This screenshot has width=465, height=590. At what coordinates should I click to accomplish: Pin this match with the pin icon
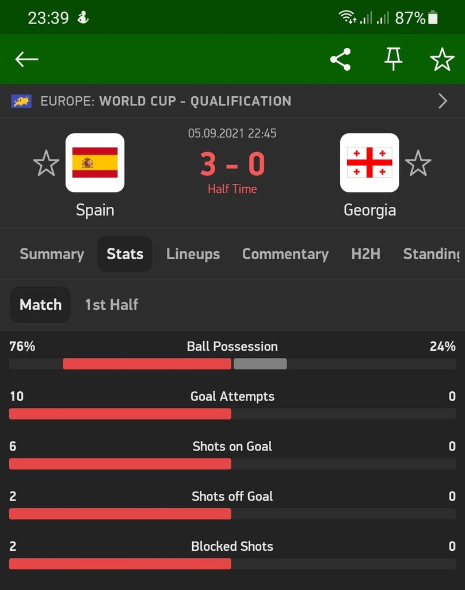pyautogui.click(x=393, y=59)
